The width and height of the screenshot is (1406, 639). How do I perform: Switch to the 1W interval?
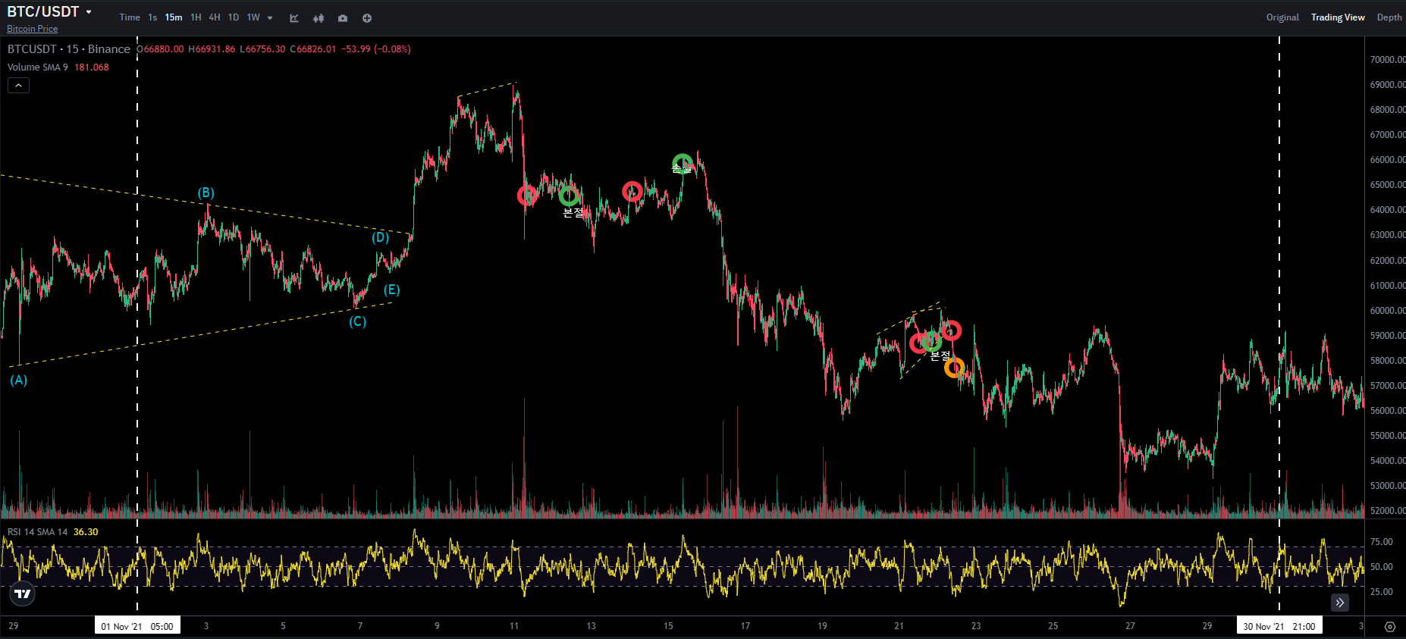click(253, 17)
